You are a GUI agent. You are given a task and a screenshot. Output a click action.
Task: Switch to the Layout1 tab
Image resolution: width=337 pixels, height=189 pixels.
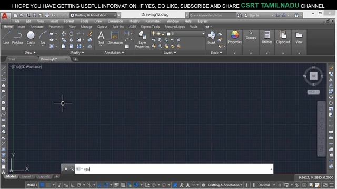point(27,176)
